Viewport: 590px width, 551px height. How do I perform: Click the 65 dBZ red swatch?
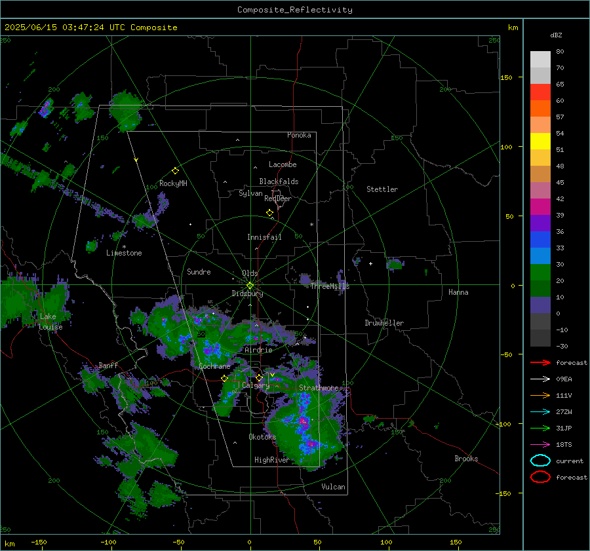[540, 92]
